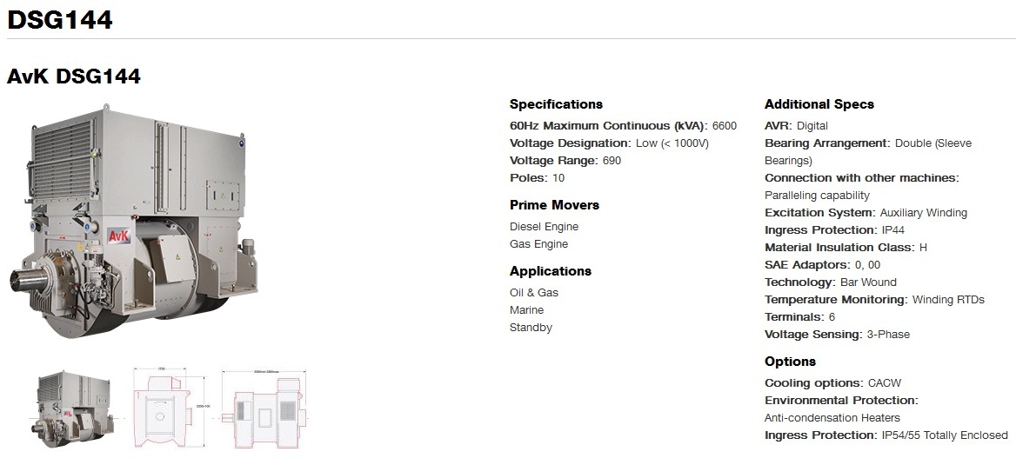
Task: Choose the Oil & Gas application
Action: pos(534,293)
